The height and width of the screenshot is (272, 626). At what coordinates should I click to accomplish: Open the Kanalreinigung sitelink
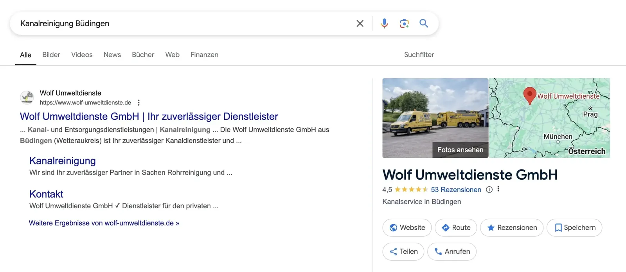click(x=63, y=161)
